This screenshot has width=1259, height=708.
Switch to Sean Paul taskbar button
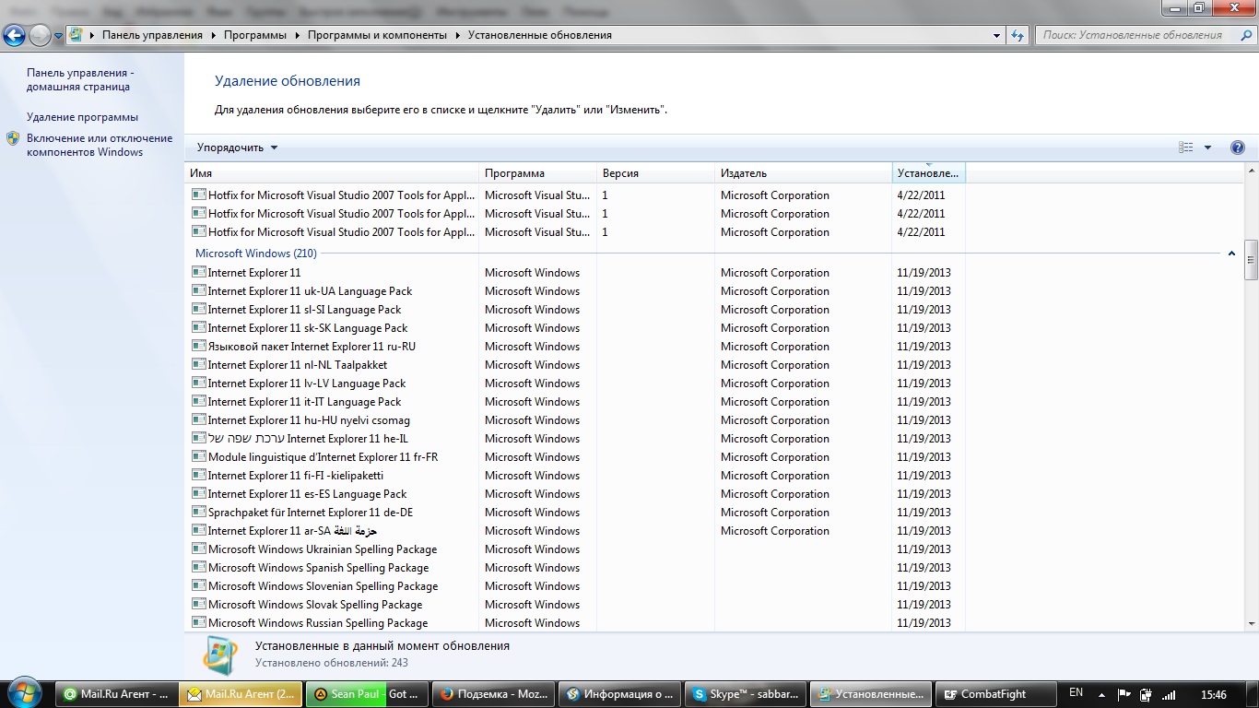[x=367, y=694]
